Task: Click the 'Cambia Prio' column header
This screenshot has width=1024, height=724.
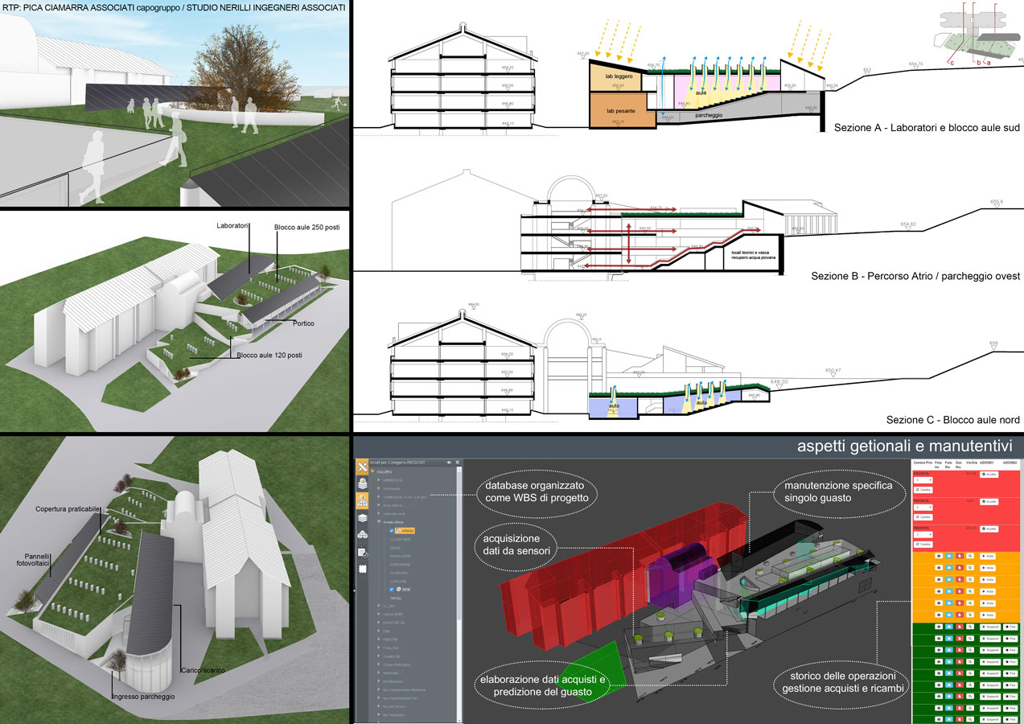Action: click(923, 463)
